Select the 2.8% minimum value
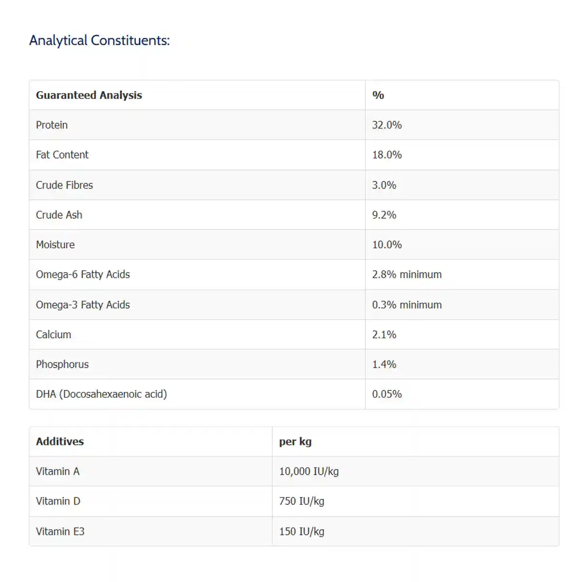 [x=406, y=275]
